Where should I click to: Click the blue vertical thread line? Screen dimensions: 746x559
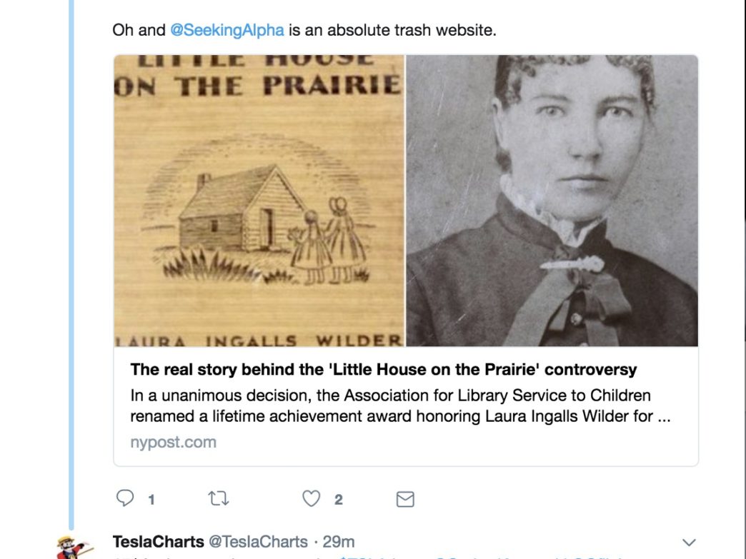(x=71, y=264)
